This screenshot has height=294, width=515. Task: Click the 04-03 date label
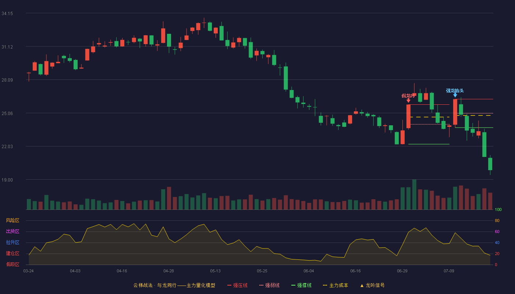75,271
